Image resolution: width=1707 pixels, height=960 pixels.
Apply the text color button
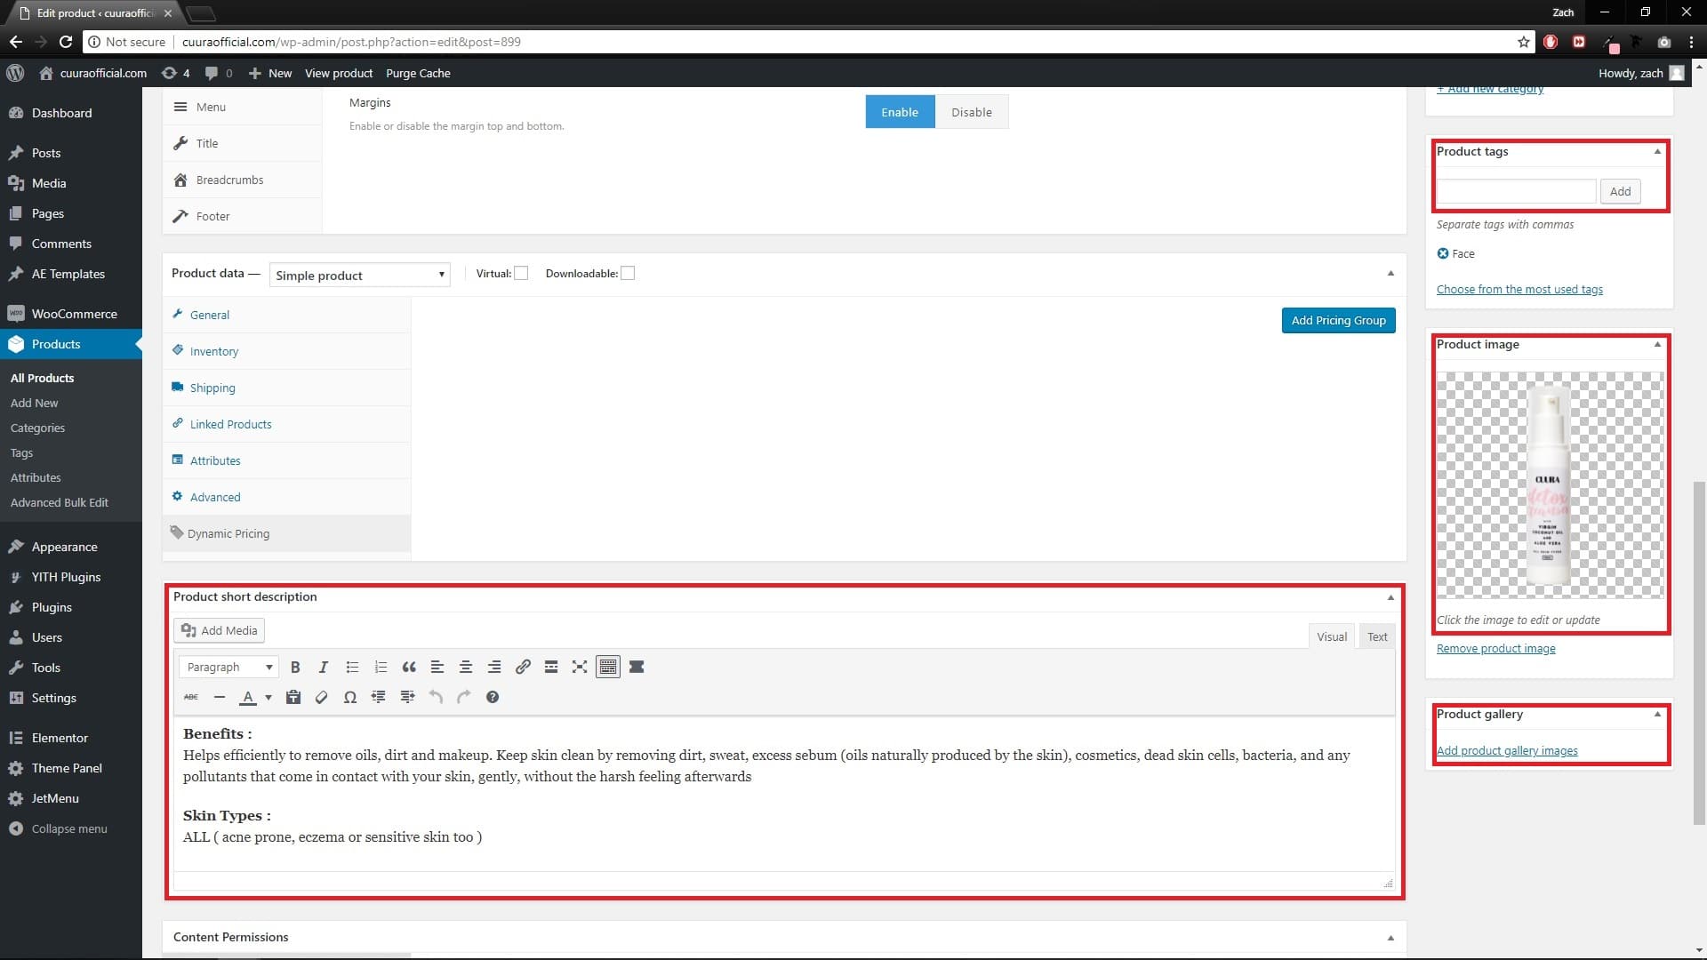click(x=248, y=697)
